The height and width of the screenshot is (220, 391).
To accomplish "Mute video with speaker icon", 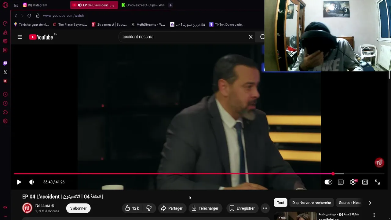I will (31, 182).
